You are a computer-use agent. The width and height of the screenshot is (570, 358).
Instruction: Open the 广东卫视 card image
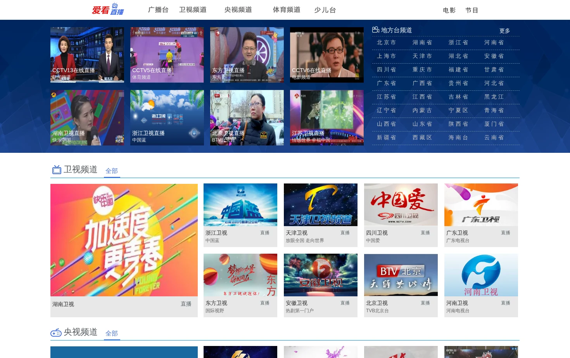coord(481,205)
